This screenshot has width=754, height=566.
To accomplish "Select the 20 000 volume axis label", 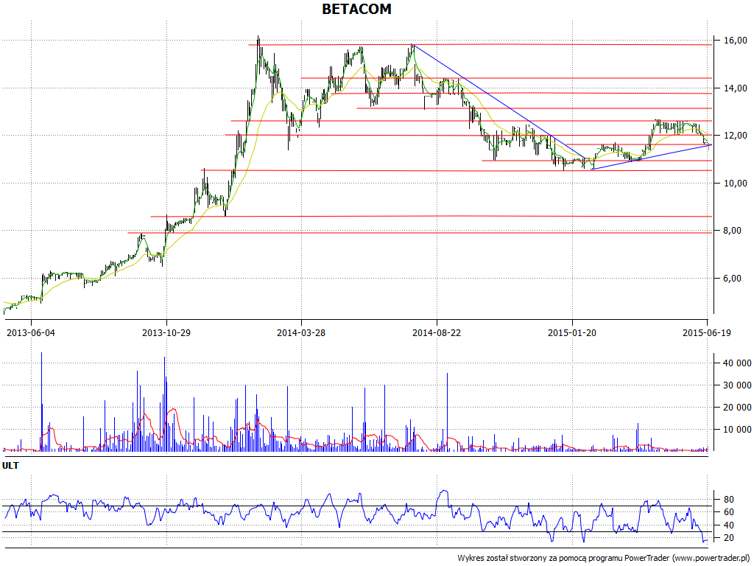I will tap(737, 408).
